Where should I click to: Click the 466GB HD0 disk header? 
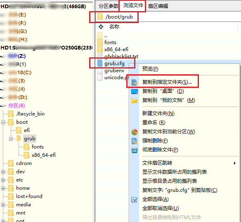[43, 7]
